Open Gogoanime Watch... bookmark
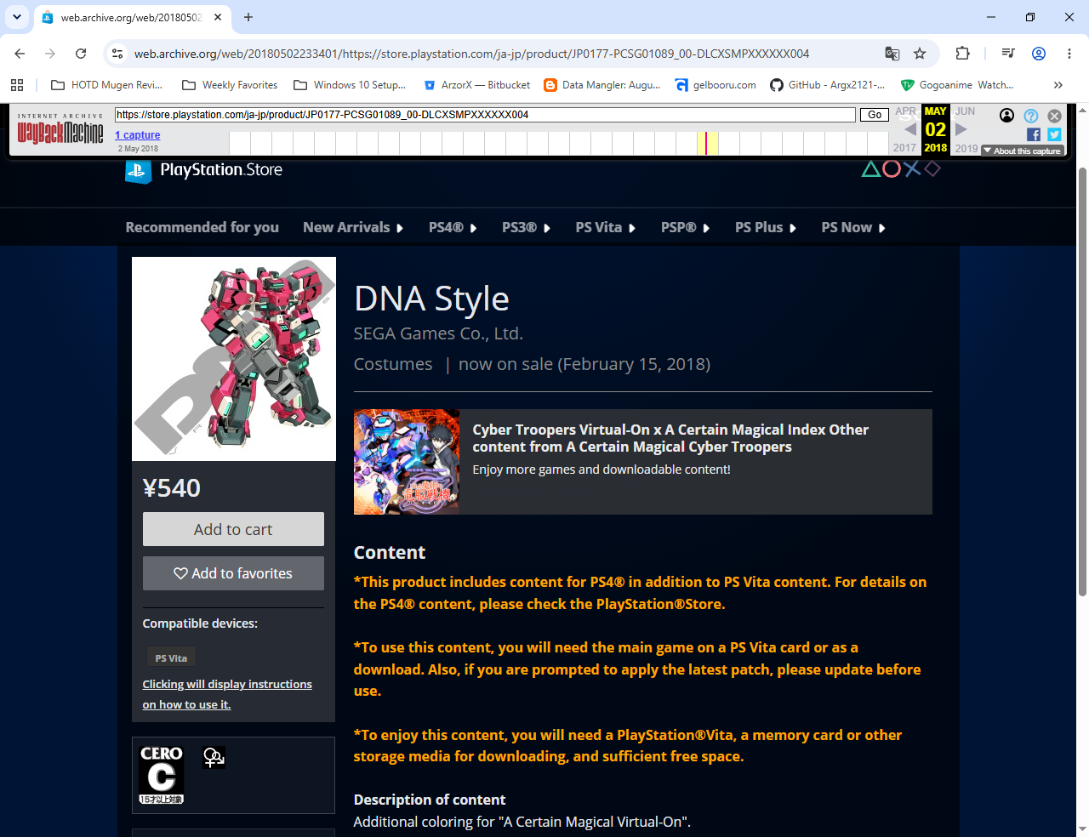Viewport: 1089px width, 837px height. point(957,85)
